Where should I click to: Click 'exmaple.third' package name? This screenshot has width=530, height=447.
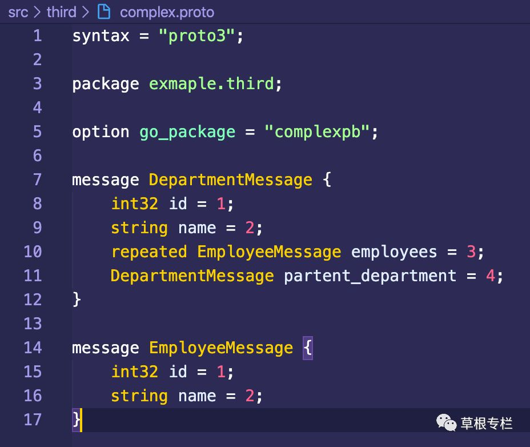click(x=211, y=83)
